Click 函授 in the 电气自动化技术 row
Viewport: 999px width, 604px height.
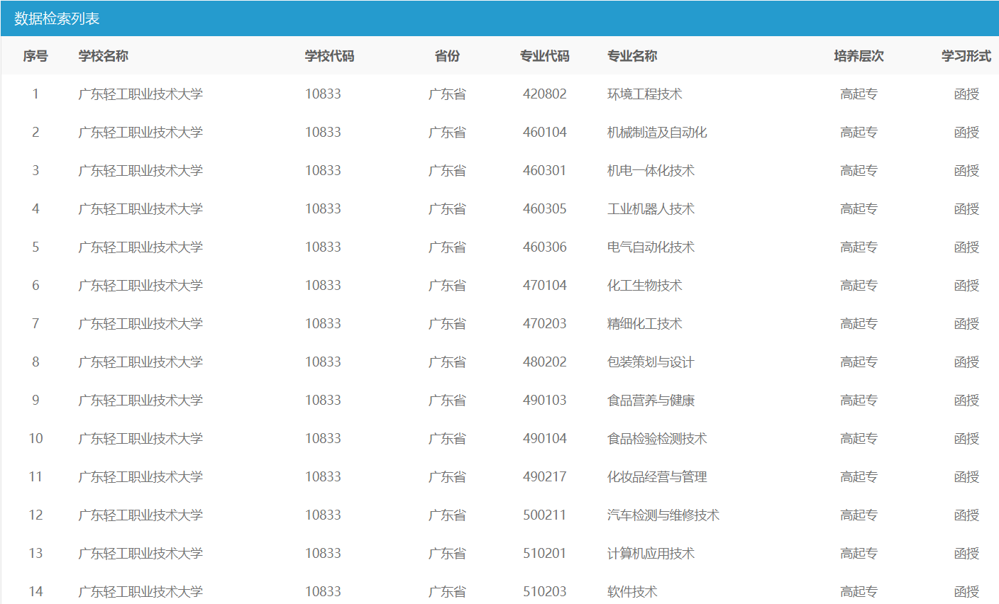coord(966,247)
